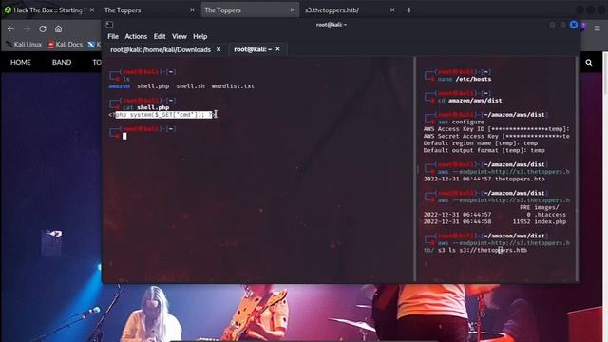
Task: Click the .htaccess listing line
Action: coord(495,215)
